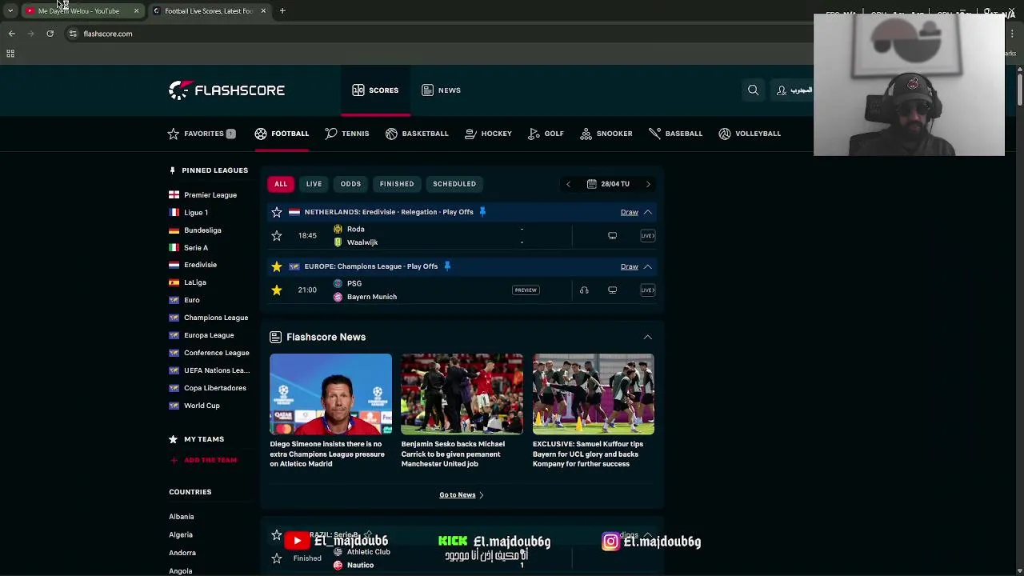Reload the page with refresh icon

50,34
